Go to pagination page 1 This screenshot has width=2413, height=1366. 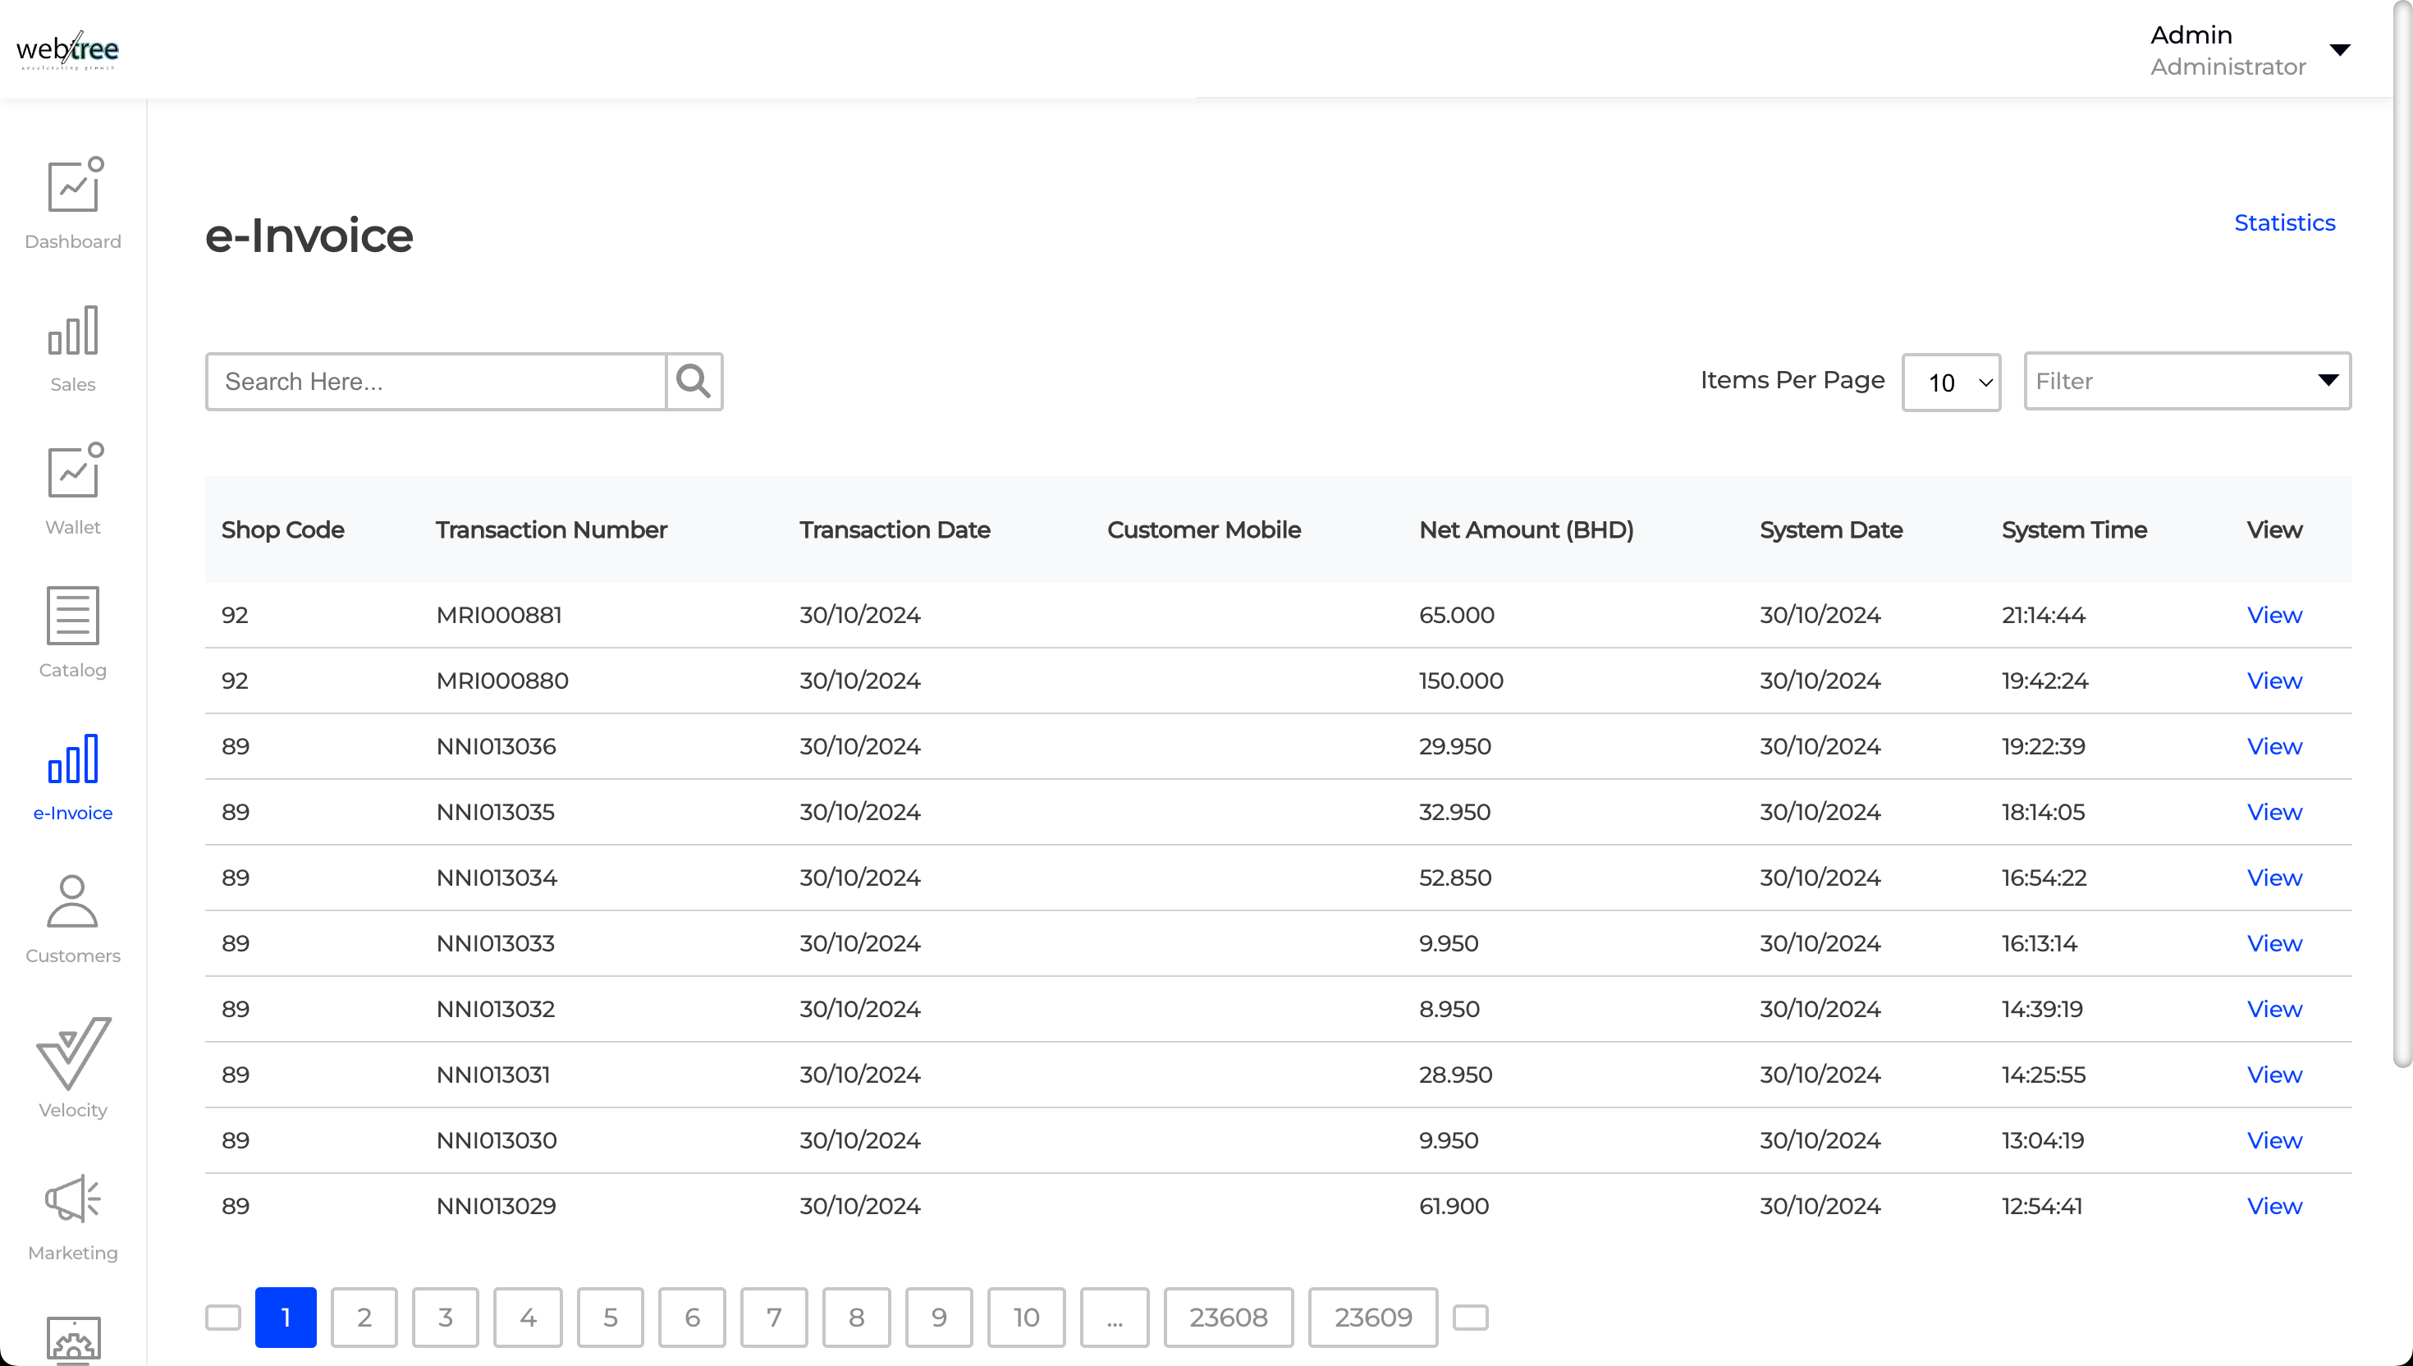286,1318
